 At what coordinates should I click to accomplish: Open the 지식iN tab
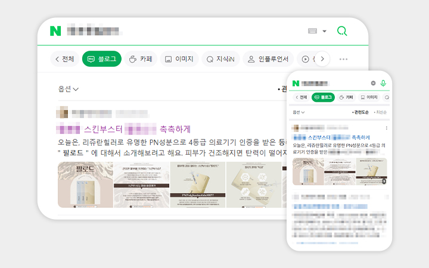pyautogui.click(x=220, y=59)
